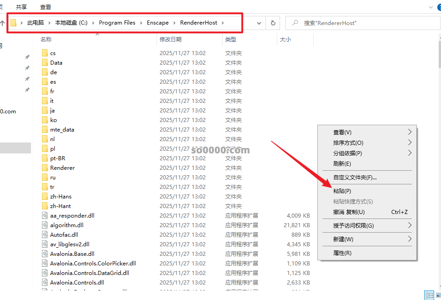Choose 粘贴(P) from the context menu
The height and width of the screenshot is (300, 441).
(x=342, y=191)
